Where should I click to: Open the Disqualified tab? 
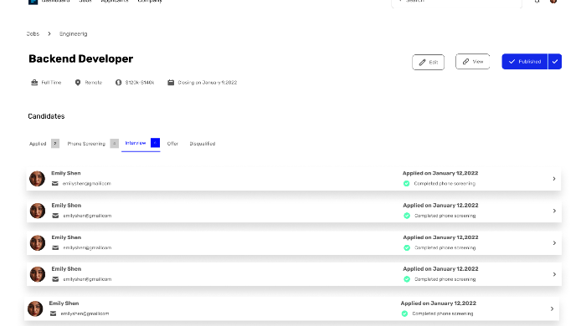[x=203, y=144]
